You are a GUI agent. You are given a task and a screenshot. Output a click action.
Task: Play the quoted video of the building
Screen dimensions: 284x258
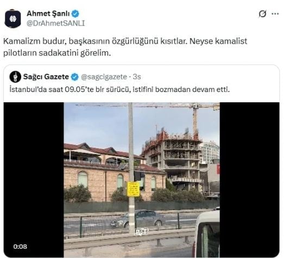coord(142,180)
